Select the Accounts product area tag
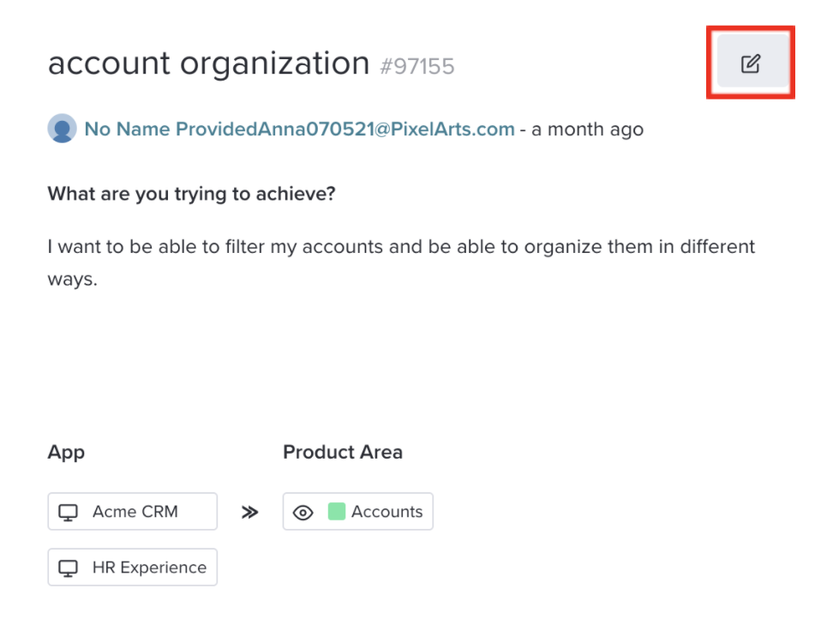Image resolution: width=821 pixels, height=619 pixels. point(358,511)
